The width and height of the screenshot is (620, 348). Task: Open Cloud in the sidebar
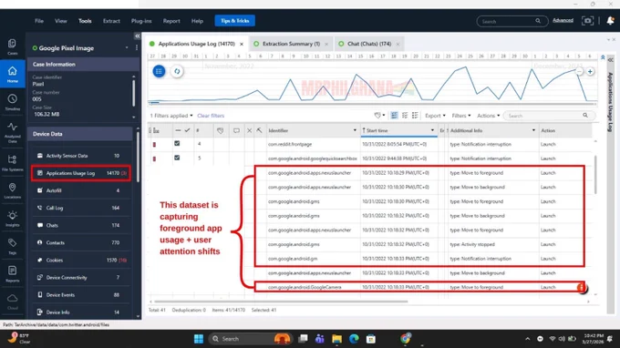click(12, 302)
